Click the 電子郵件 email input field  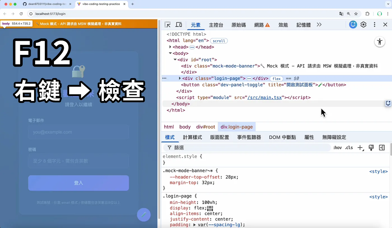tap(78, 132)
